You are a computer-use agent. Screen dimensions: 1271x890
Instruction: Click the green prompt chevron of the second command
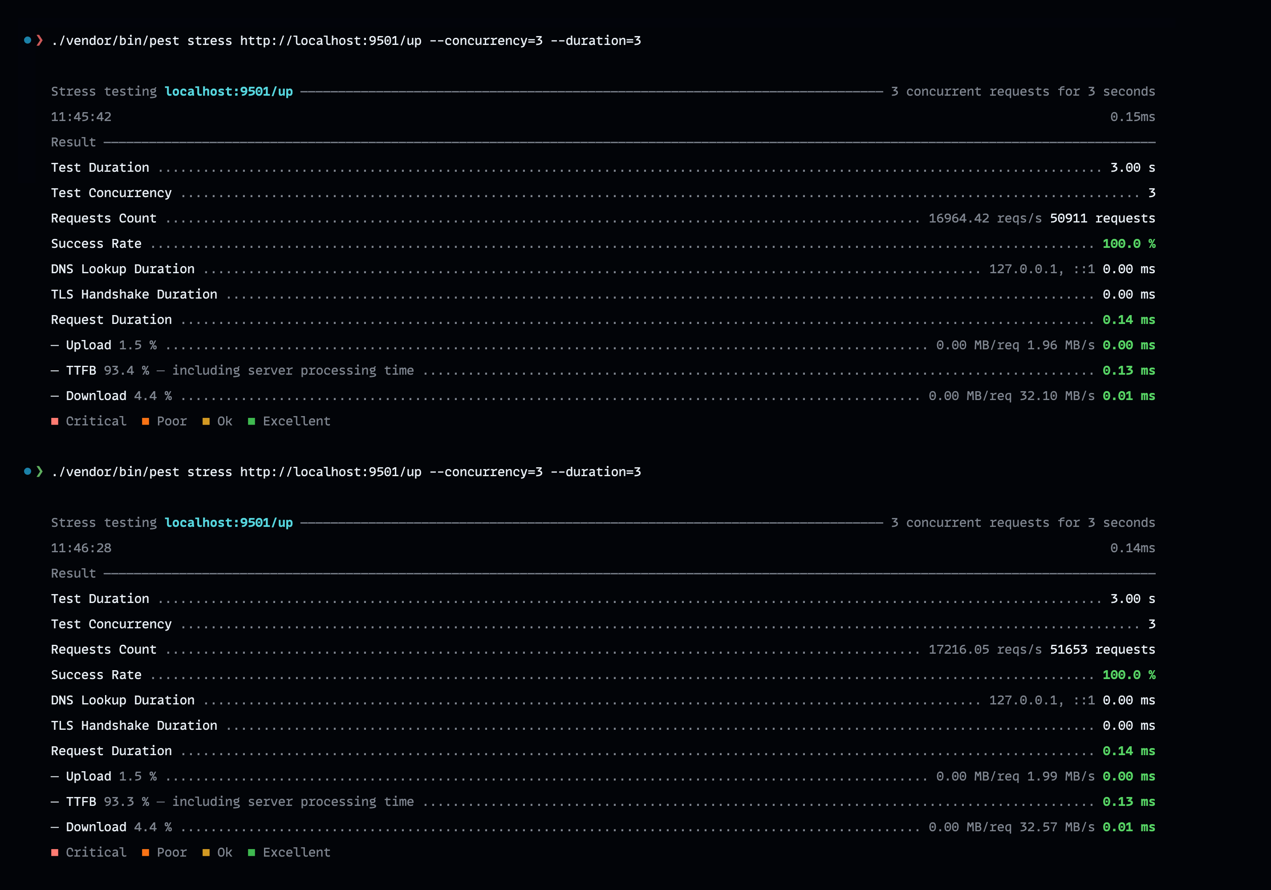click(x=39, y=472)
